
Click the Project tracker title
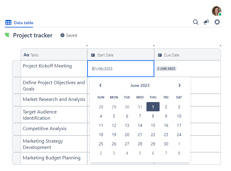coord(33,35)
